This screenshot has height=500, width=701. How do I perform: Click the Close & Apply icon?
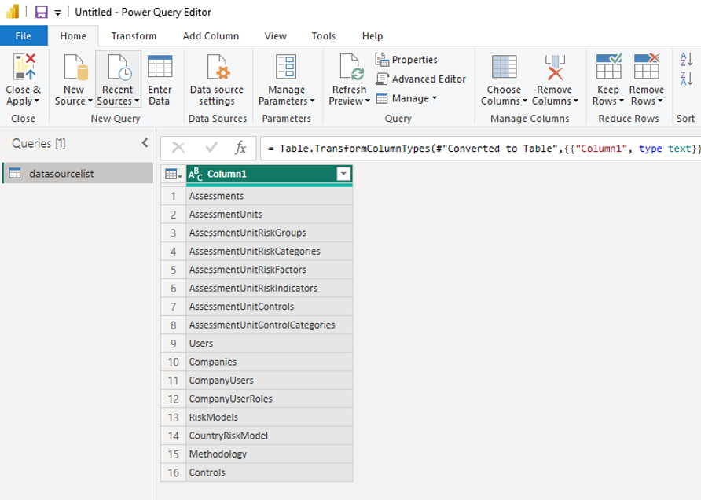tap(24, 67)
